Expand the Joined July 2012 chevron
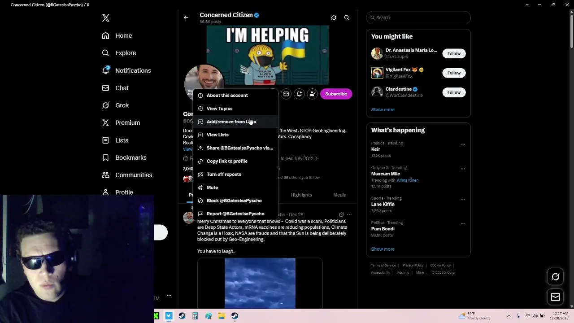The image size is (574, 323). tap(316, 158)
